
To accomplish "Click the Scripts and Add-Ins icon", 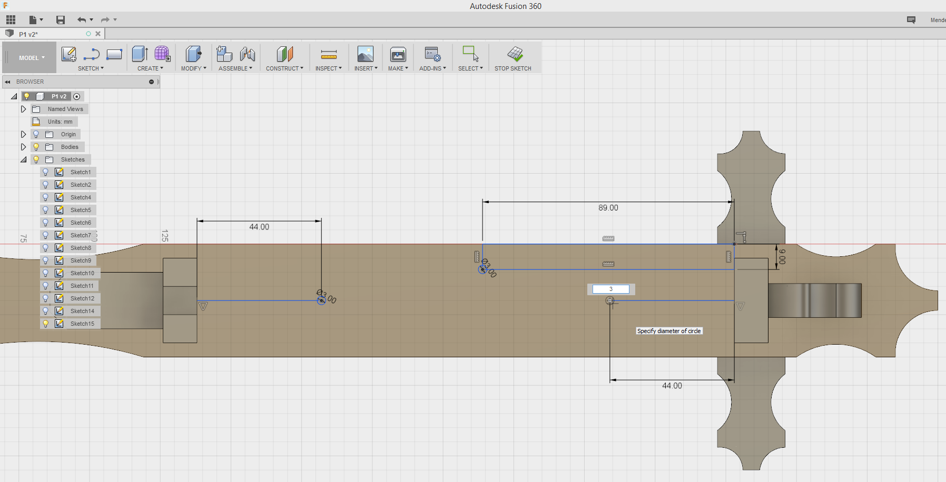I will tap(433, 54).
